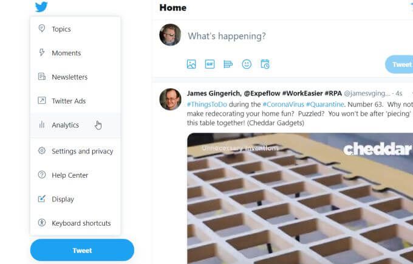
Task: Open the GIF picker icon
Action: [210, 64]
